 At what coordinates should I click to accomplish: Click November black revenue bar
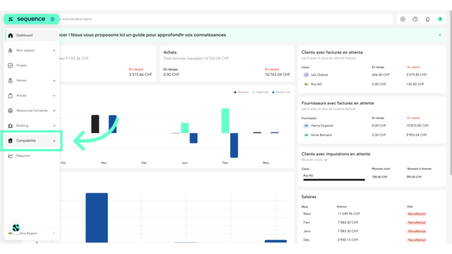point(95,124)
